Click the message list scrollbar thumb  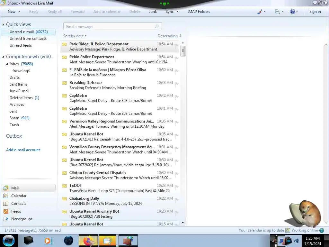183,51
